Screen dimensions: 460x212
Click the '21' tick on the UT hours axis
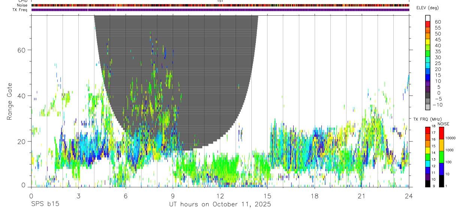point(362,196)
